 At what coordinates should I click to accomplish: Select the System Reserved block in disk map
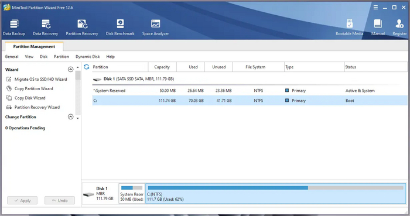(x=132, y=194)
